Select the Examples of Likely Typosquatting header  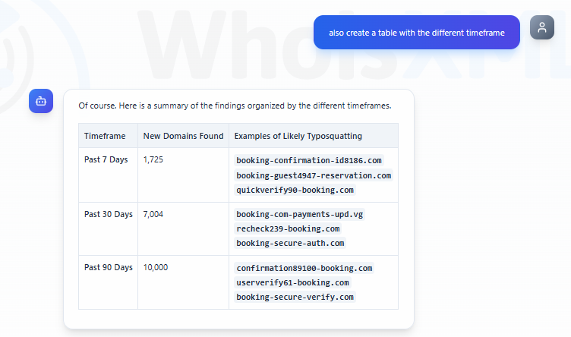tap(298, 136)
